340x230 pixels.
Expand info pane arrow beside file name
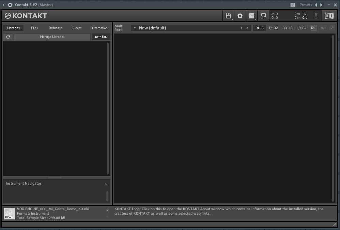click(107, 210)
